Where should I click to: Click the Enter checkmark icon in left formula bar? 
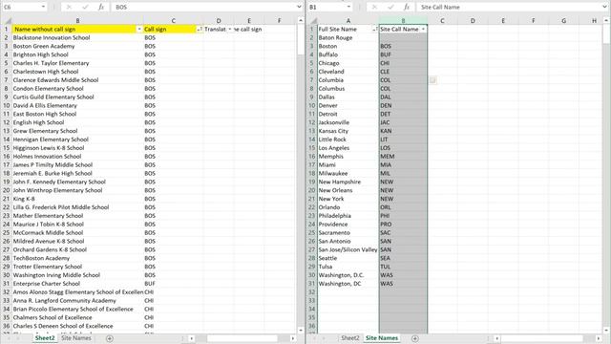point(85,7)
